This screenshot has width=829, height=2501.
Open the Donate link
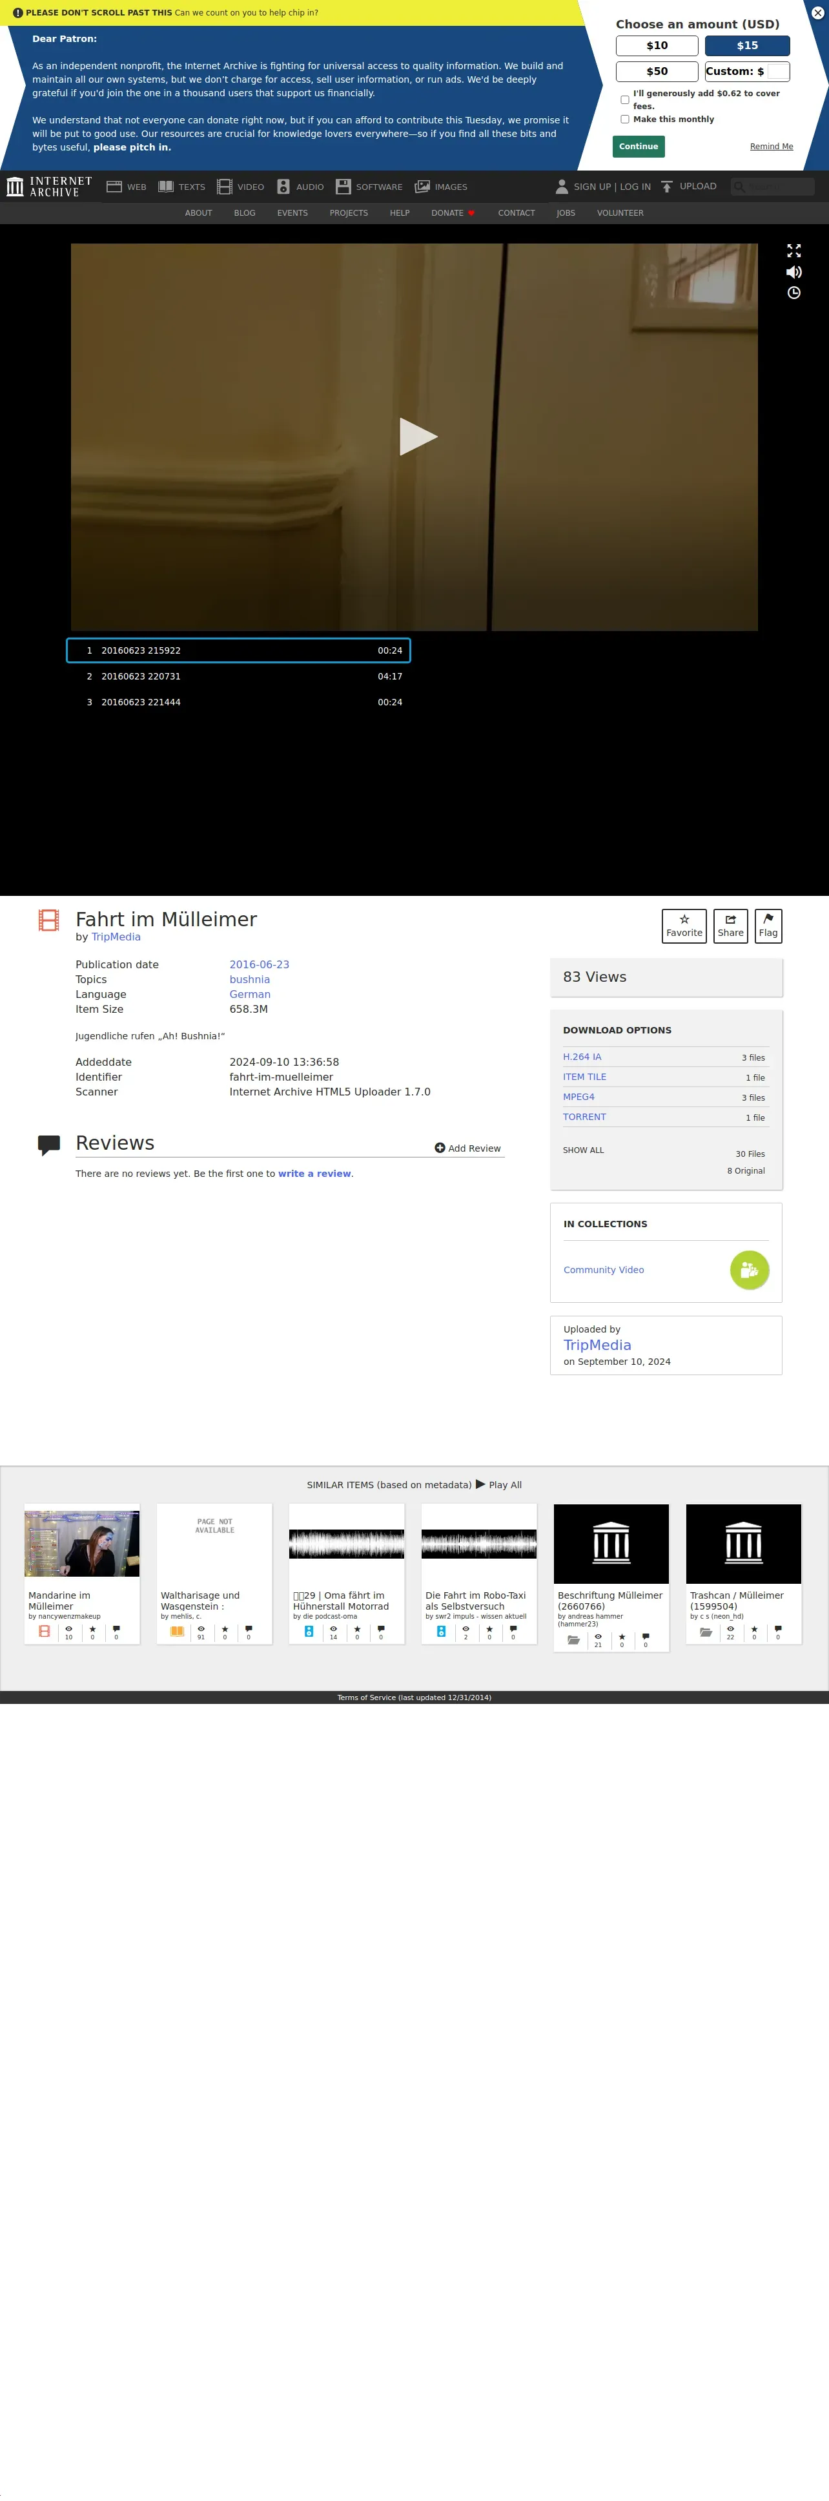click(x=453, y=214)
